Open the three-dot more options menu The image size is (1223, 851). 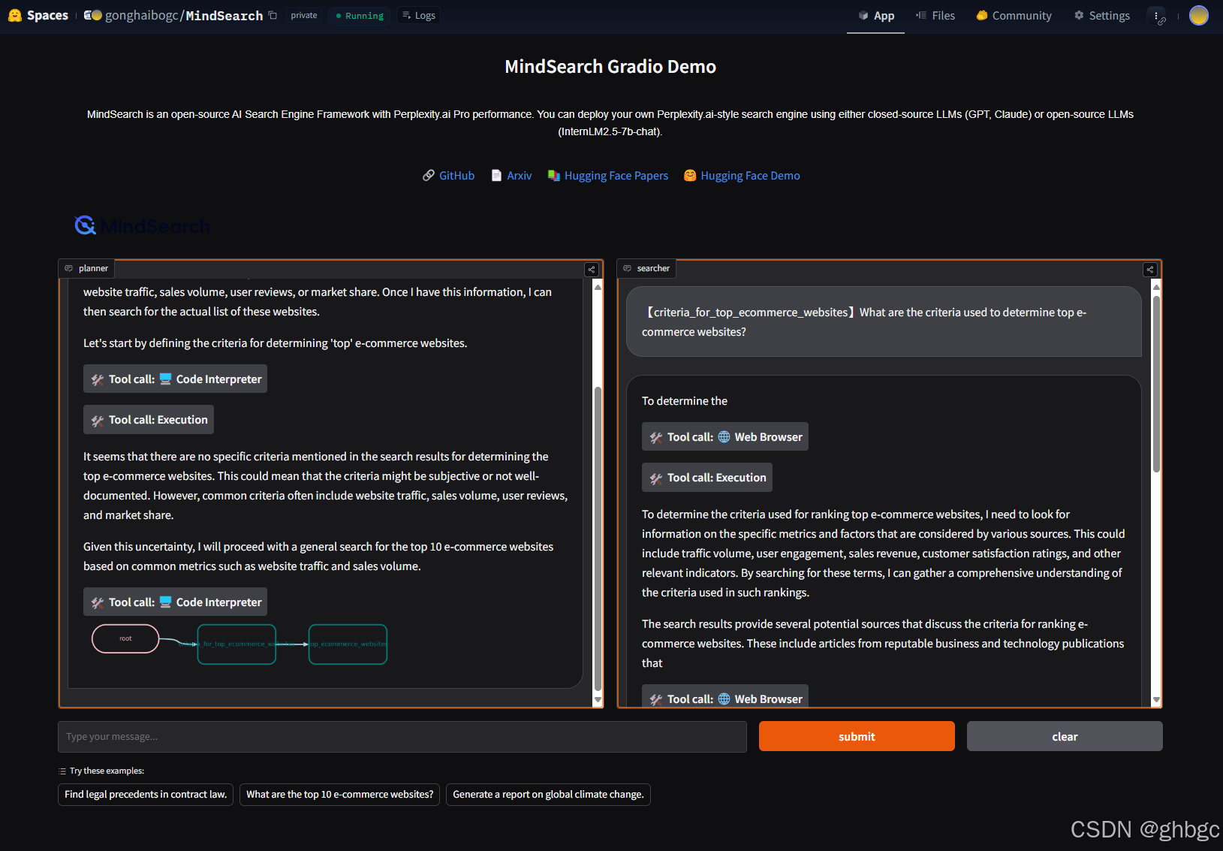click(1157, 16)
